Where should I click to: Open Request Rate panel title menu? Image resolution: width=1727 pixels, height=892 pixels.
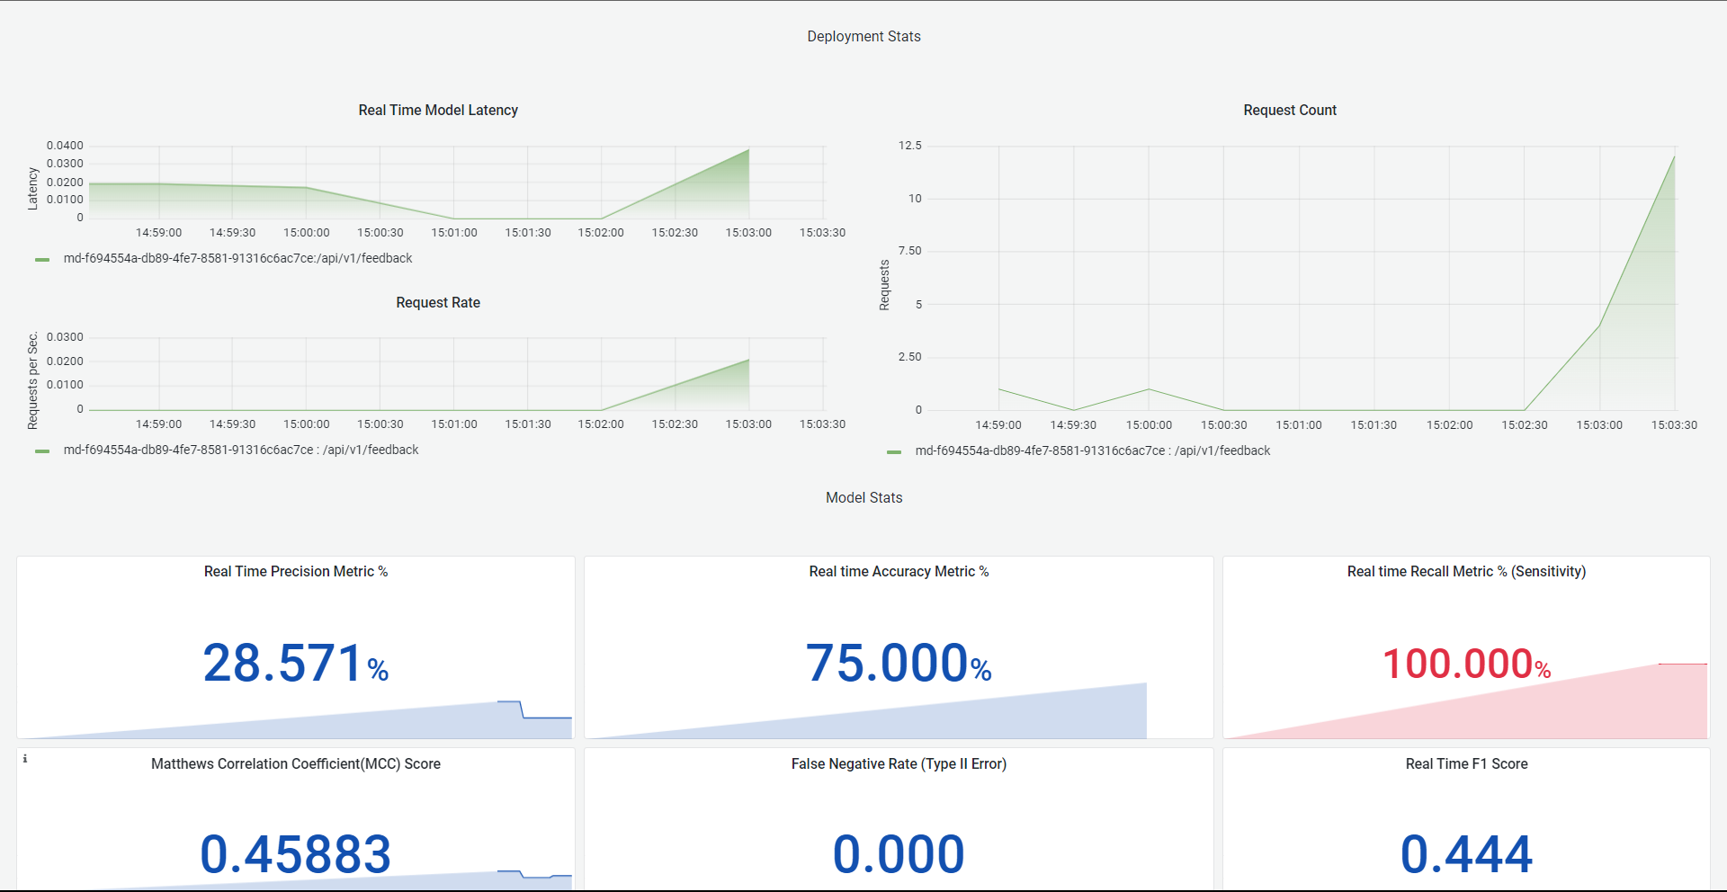pos(438,302)
